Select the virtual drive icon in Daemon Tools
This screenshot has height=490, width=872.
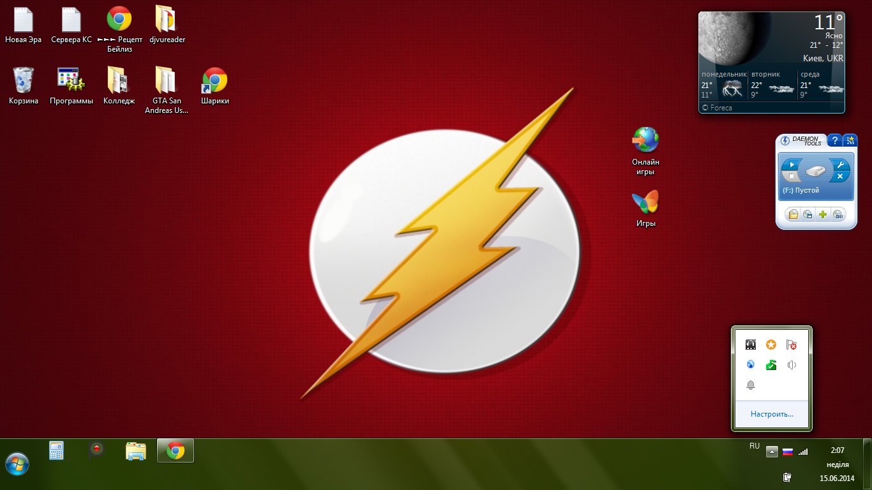[816, 170]
